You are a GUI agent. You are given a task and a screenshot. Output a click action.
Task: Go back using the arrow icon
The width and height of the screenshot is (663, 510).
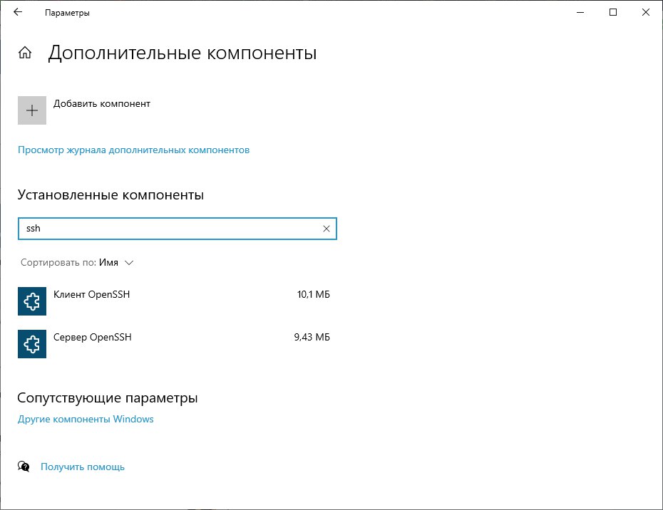point(18,12)
